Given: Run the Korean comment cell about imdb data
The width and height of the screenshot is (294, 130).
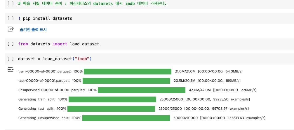Looking at the screenshot, I should pos(11,3).
